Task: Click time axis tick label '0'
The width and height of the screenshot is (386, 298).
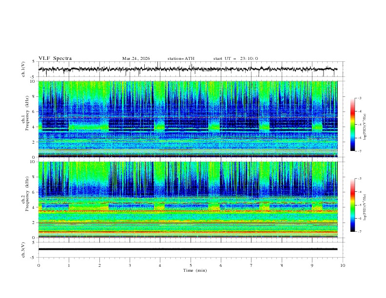Action: pos(39,265)
